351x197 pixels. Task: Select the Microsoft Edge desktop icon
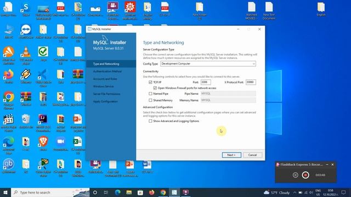click(9, 145)
